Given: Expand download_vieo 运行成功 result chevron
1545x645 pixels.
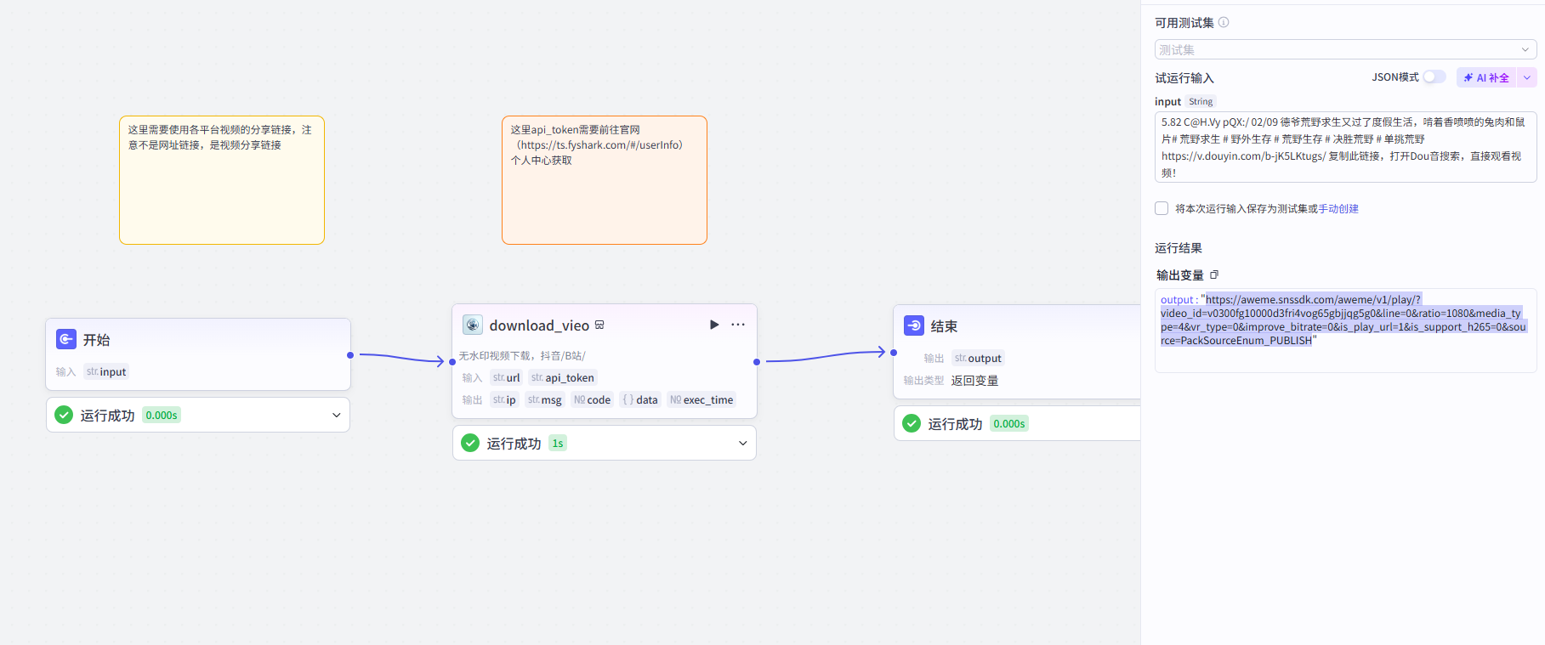Looking at the screenshot, I should pos(742,443).
